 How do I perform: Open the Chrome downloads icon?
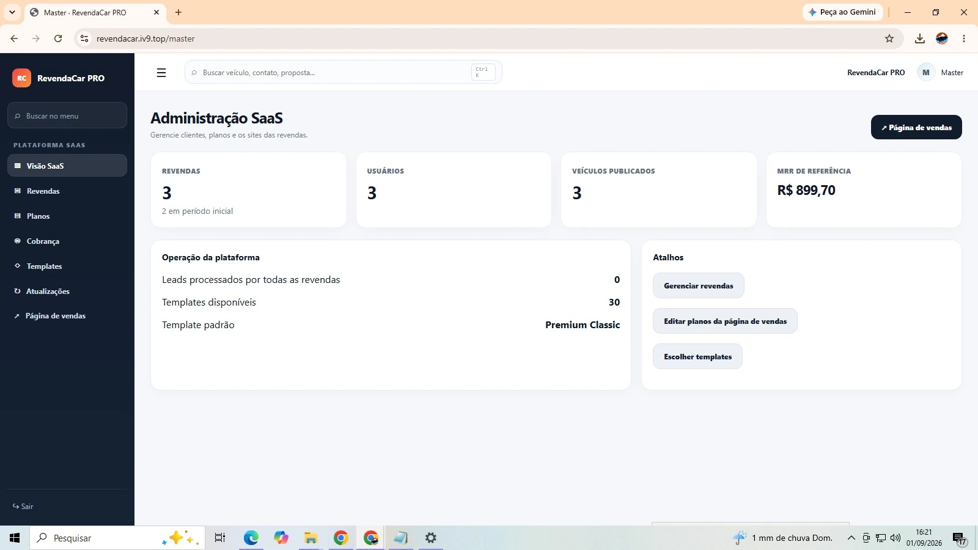pyautogui.click(x=919, y=38)
